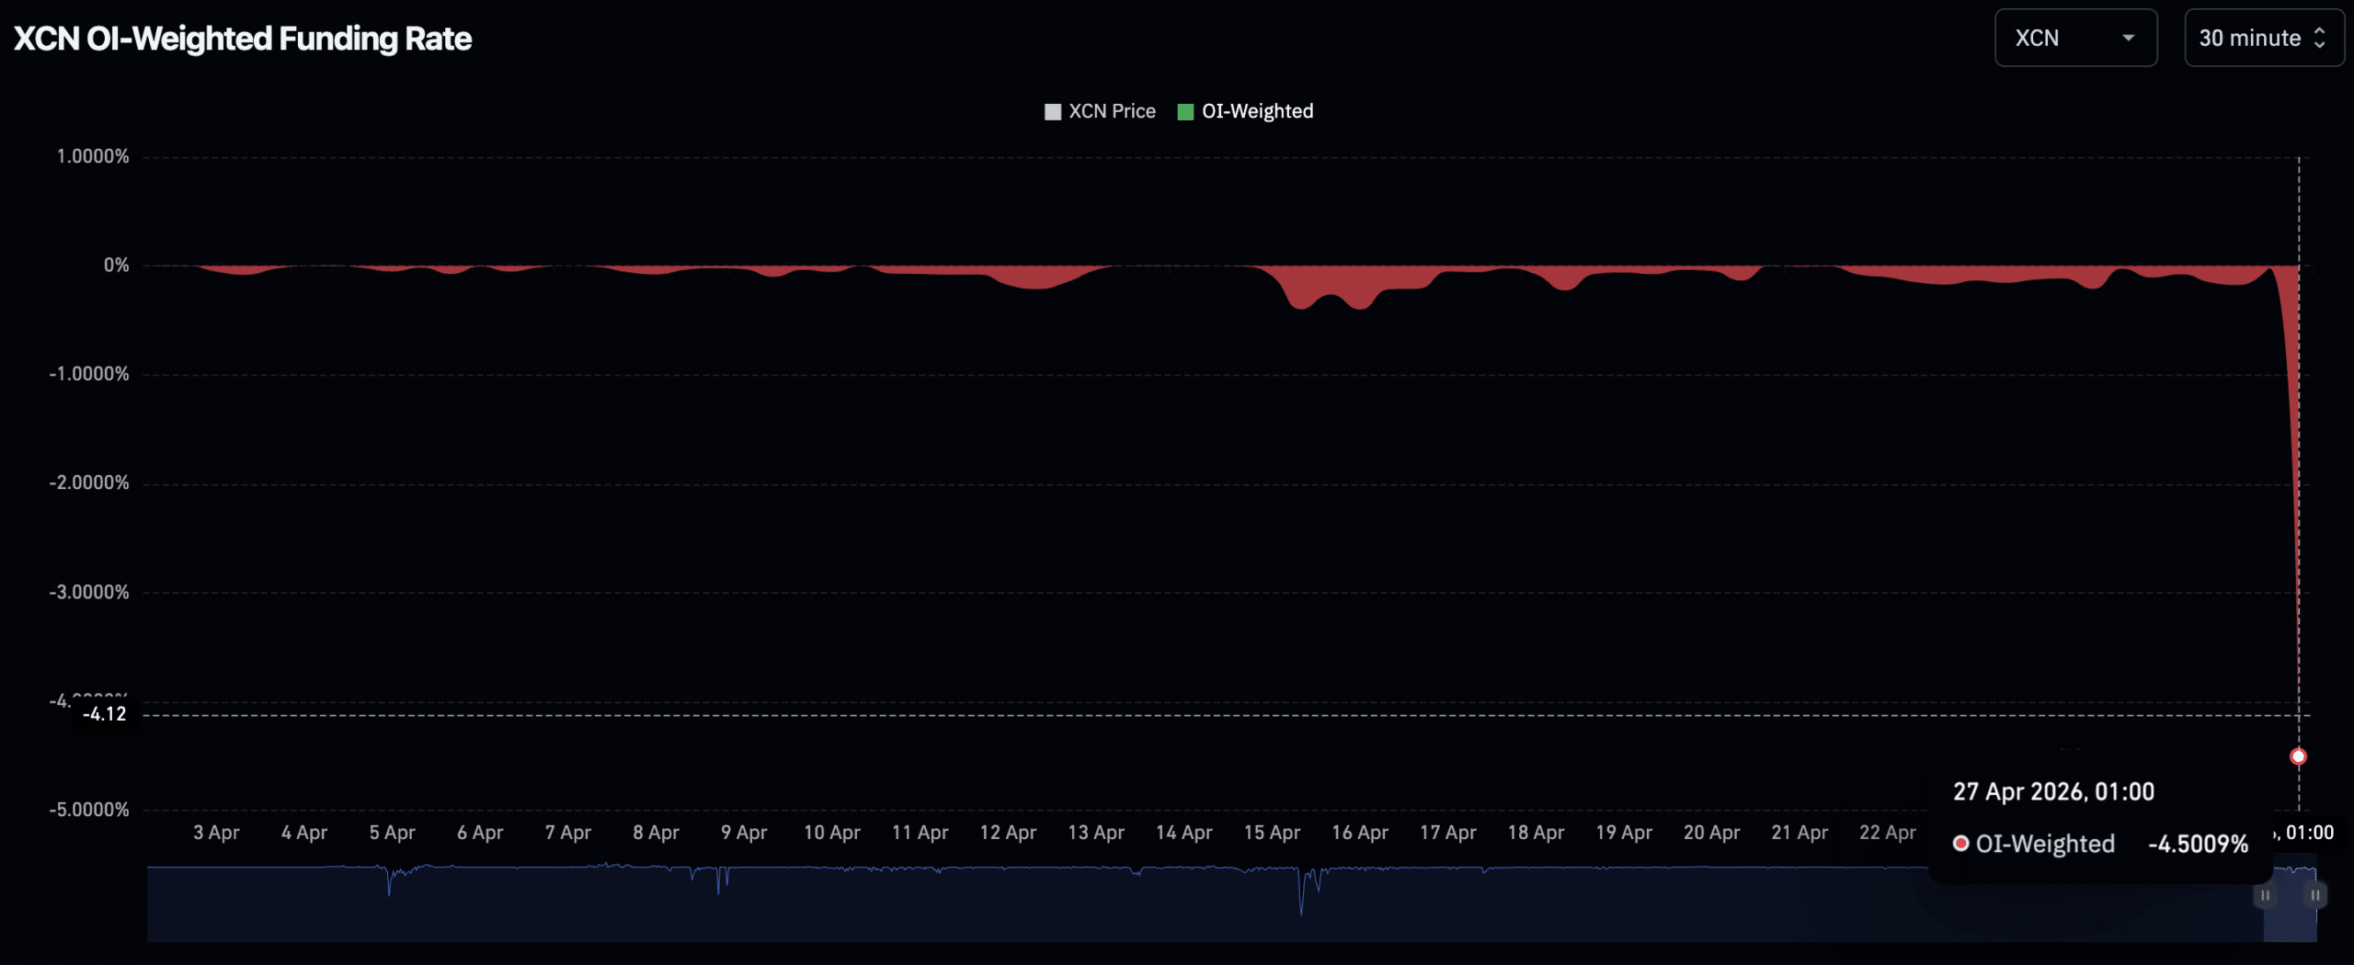Click the green OI-Weighted legend square
The image size is (2354, 965).
[x=1186, y=111]
